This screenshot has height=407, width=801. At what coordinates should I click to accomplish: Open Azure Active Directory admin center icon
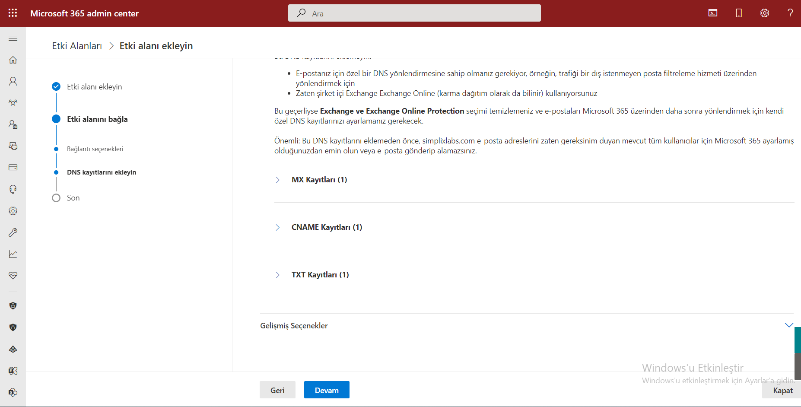tap(13, 349)
